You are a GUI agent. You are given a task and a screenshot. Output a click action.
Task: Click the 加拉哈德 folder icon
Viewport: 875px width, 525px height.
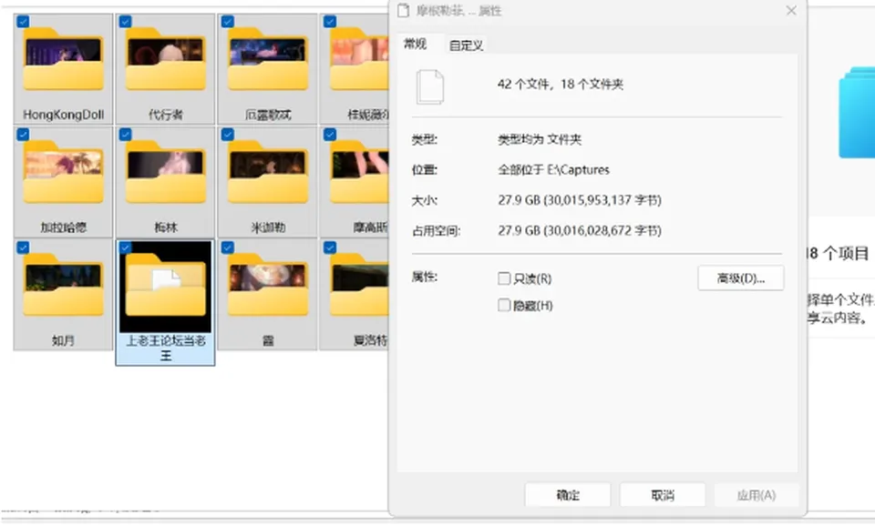click(63, 172)
